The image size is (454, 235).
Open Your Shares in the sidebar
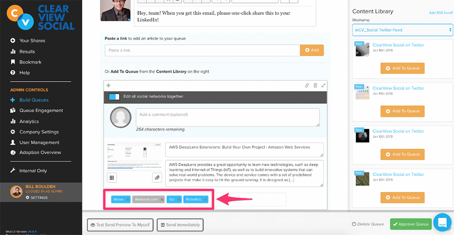coord(32,40)
